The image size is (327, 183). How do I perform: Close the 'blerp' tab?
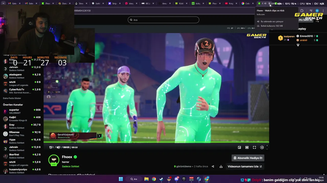point(137,4)
